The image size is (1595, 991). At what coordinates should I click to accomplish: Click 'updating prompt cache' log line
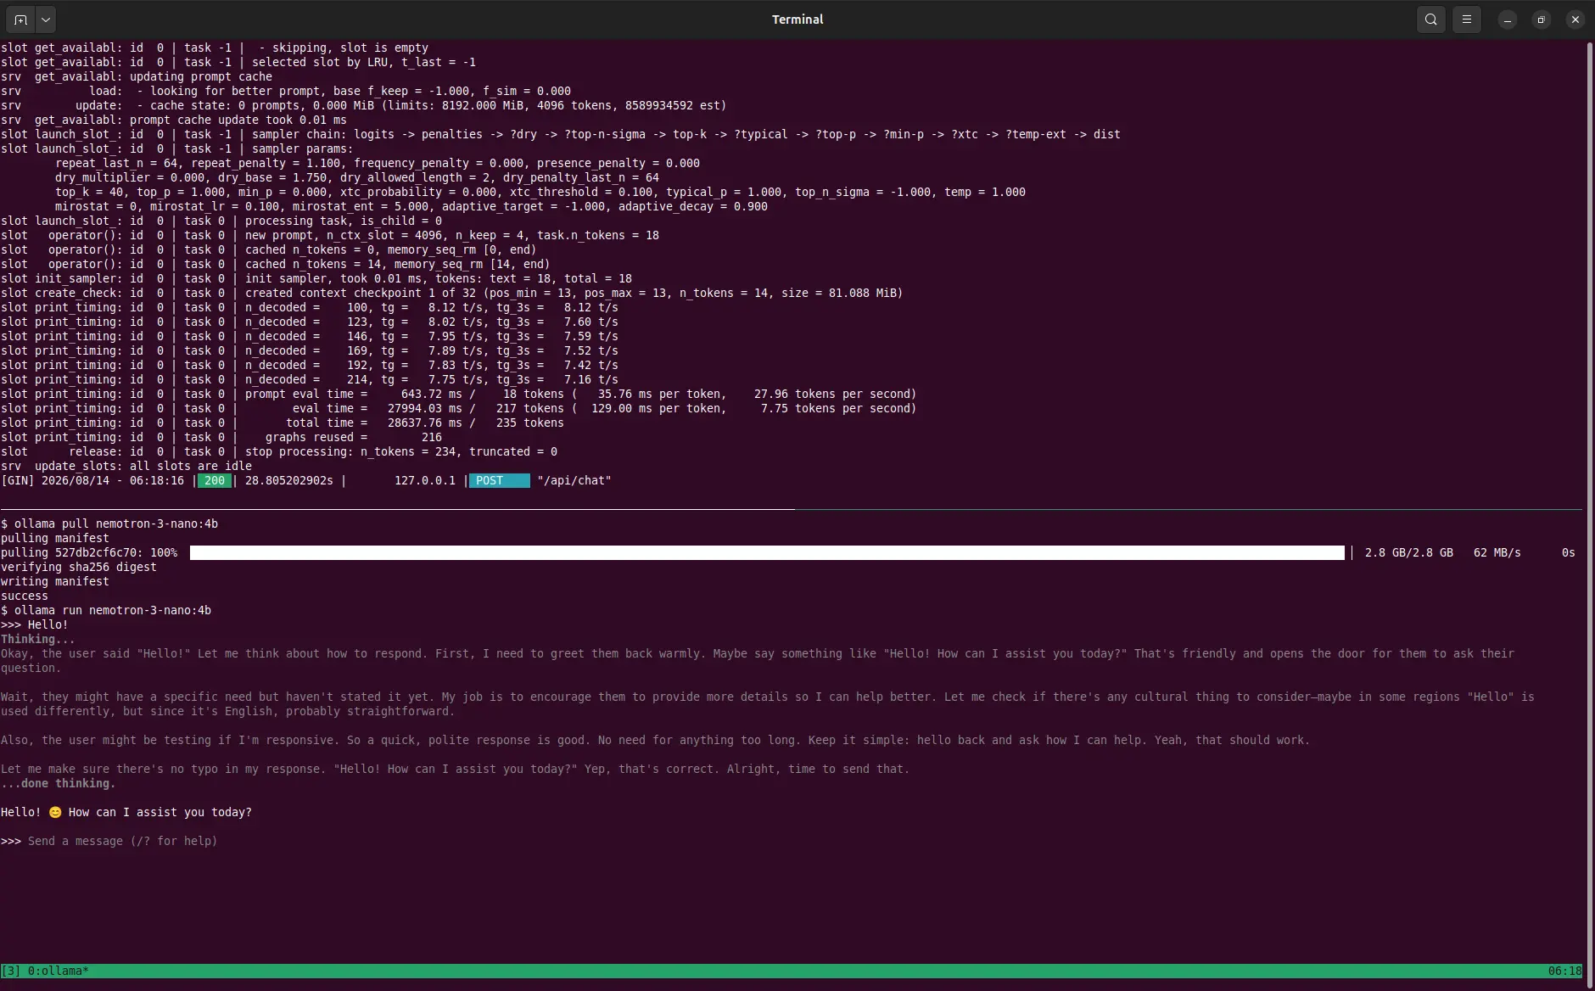pos(137,76)
